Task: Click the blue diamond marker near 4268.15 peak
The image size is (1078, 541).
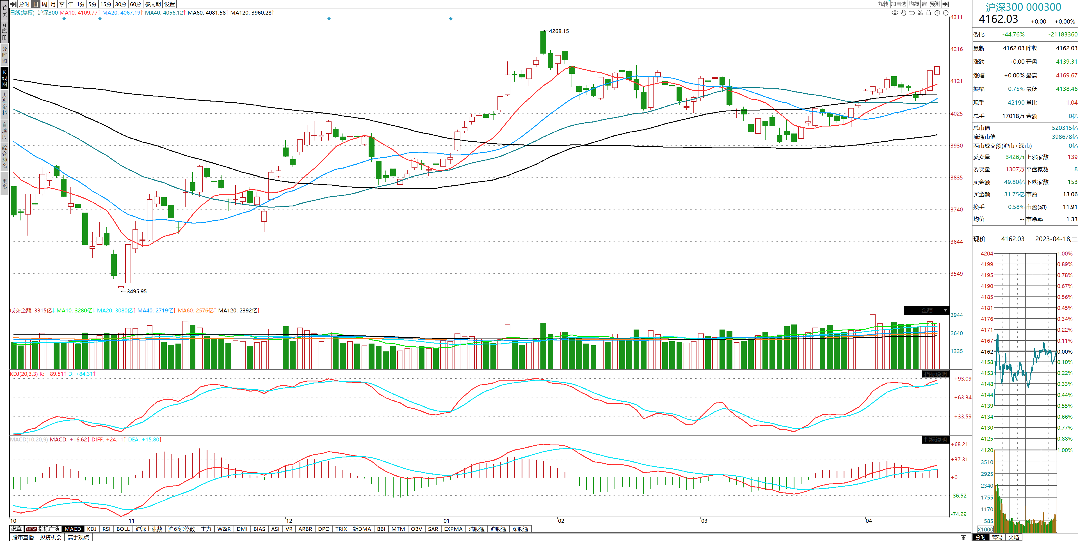Action: tap(451, 19)
